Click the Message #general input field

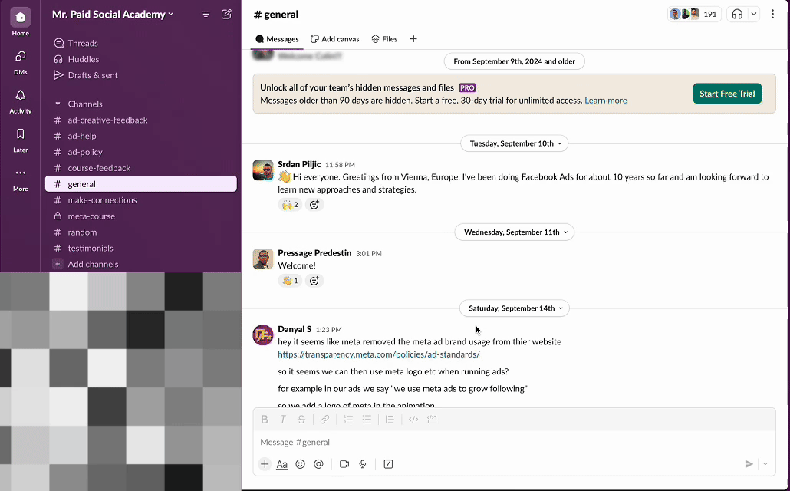point(514,442)
